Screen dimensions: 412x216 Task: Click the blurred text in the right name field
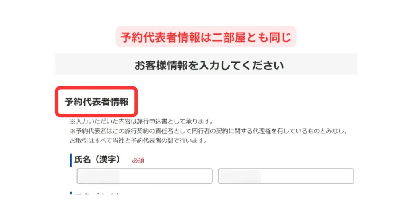pyautogui.click(x=240, y=176)
